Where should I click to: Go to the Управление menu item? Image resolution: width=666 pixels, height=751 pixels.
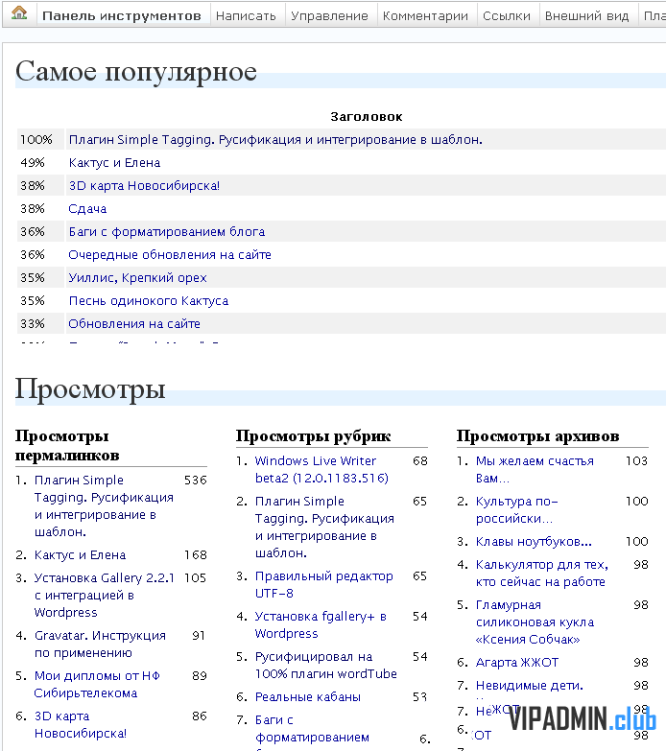pos(330,15)
